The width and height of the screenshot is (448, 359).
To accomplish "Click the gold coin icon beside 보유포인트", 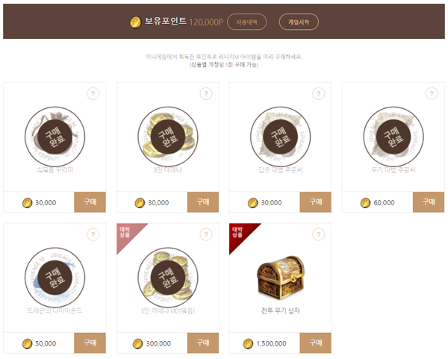I will (135, 22).
